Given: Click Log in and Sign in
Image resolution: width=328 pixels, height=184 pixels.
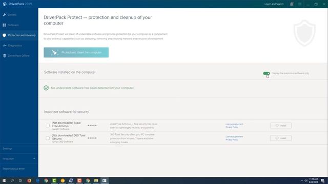Looking at the screenshot, I should [x=274, y=4].
